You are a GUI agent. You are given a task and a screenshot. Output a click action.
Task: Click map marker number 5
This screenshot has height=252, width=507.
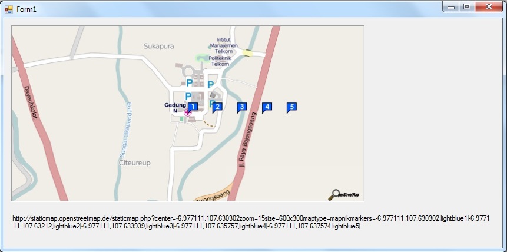(291, 108)
